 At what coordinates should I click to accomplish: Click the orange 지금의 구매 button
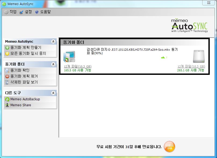(x=169, y=147)
